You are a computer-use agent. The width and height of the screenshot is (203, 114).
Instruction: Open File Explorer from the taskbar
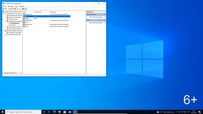pos(60,112)
